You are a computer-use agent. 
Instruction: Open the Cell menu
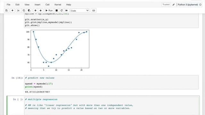[47, 4]
